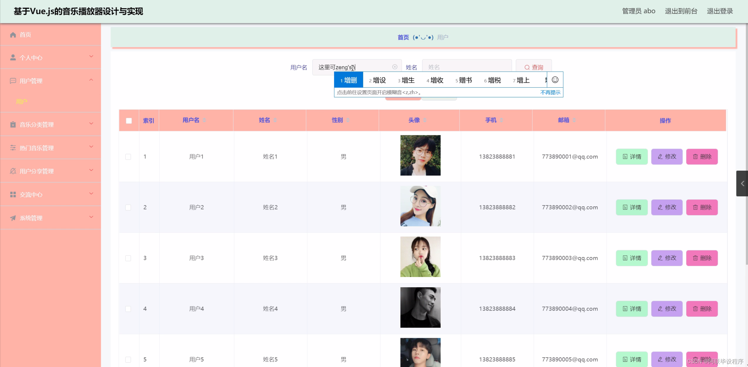Expand the collapsed side drawer arrow
Image resolution: width=748 pixels, height=367 pixels.
[742, 183]
